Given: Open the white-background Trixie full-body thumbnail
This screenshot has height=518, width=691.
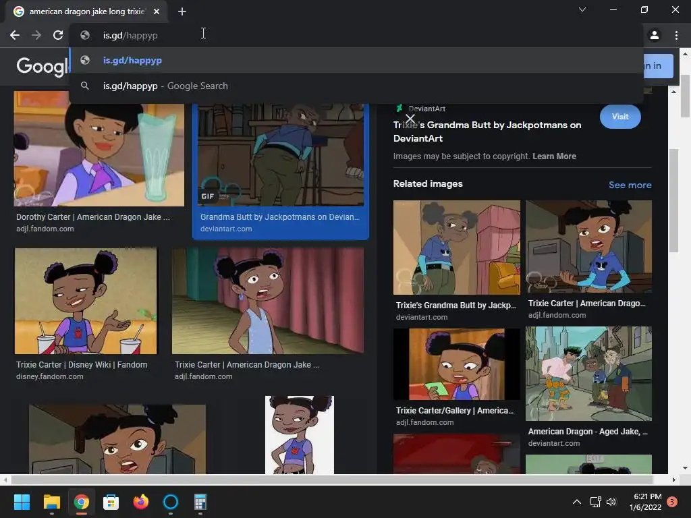Looking at the screenshot, I should pos(299,435).
